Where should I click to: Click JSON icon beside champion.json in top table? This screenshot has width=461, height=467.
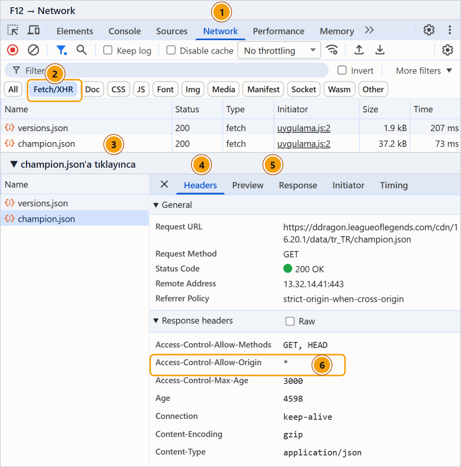(x=9, y=143)
